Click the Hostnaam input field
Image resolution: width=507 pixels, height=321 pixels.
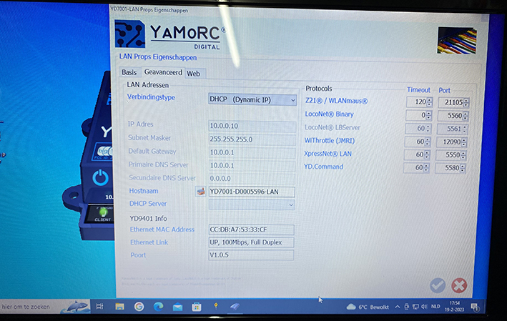pyautogui.click(x=252, y=192)
